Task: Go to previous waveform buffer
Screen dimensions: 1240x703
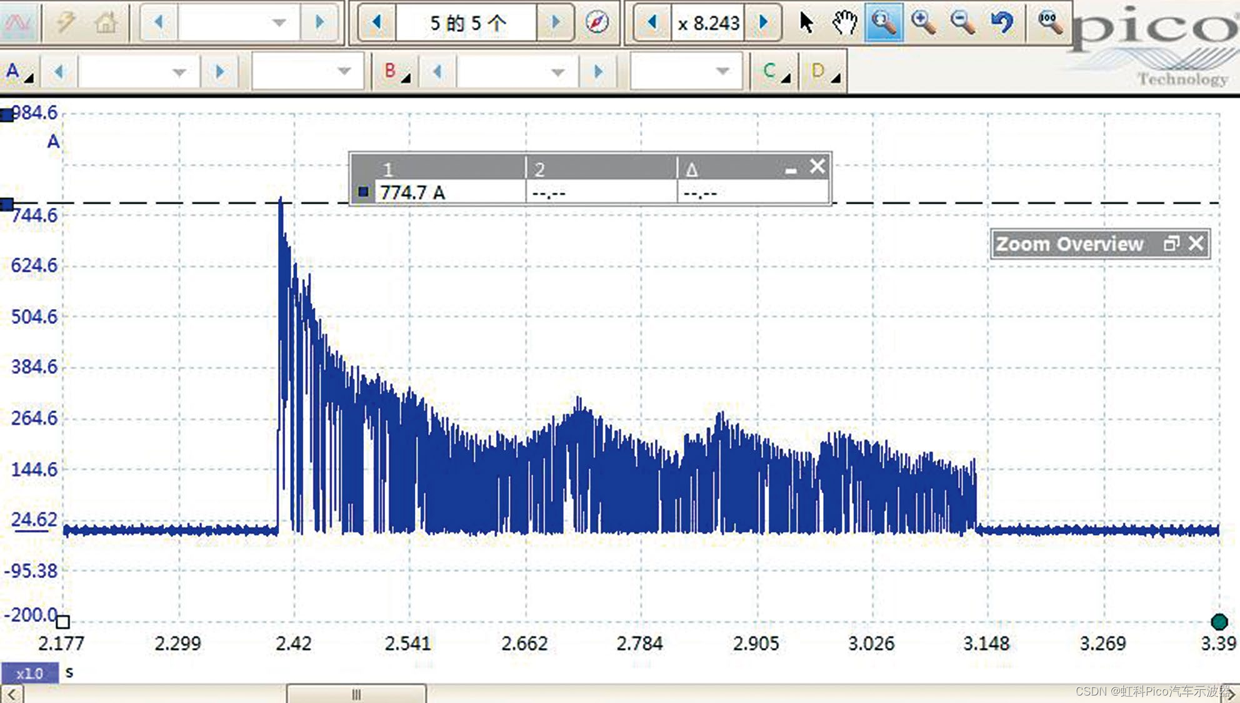Action: tap(377, 23)
